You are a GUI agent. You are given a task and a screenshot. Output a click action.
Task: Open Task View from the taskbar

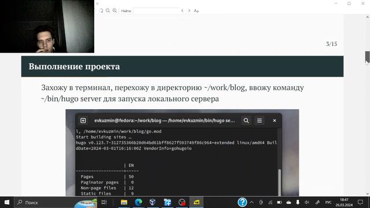pyautogui.click(x=104, y=202)
